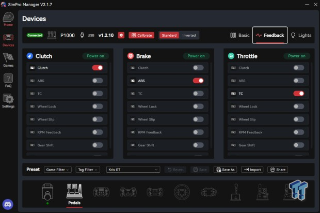320x213 pixels.
Task: Open the Home section in sidebar
Action: (8, 20)
